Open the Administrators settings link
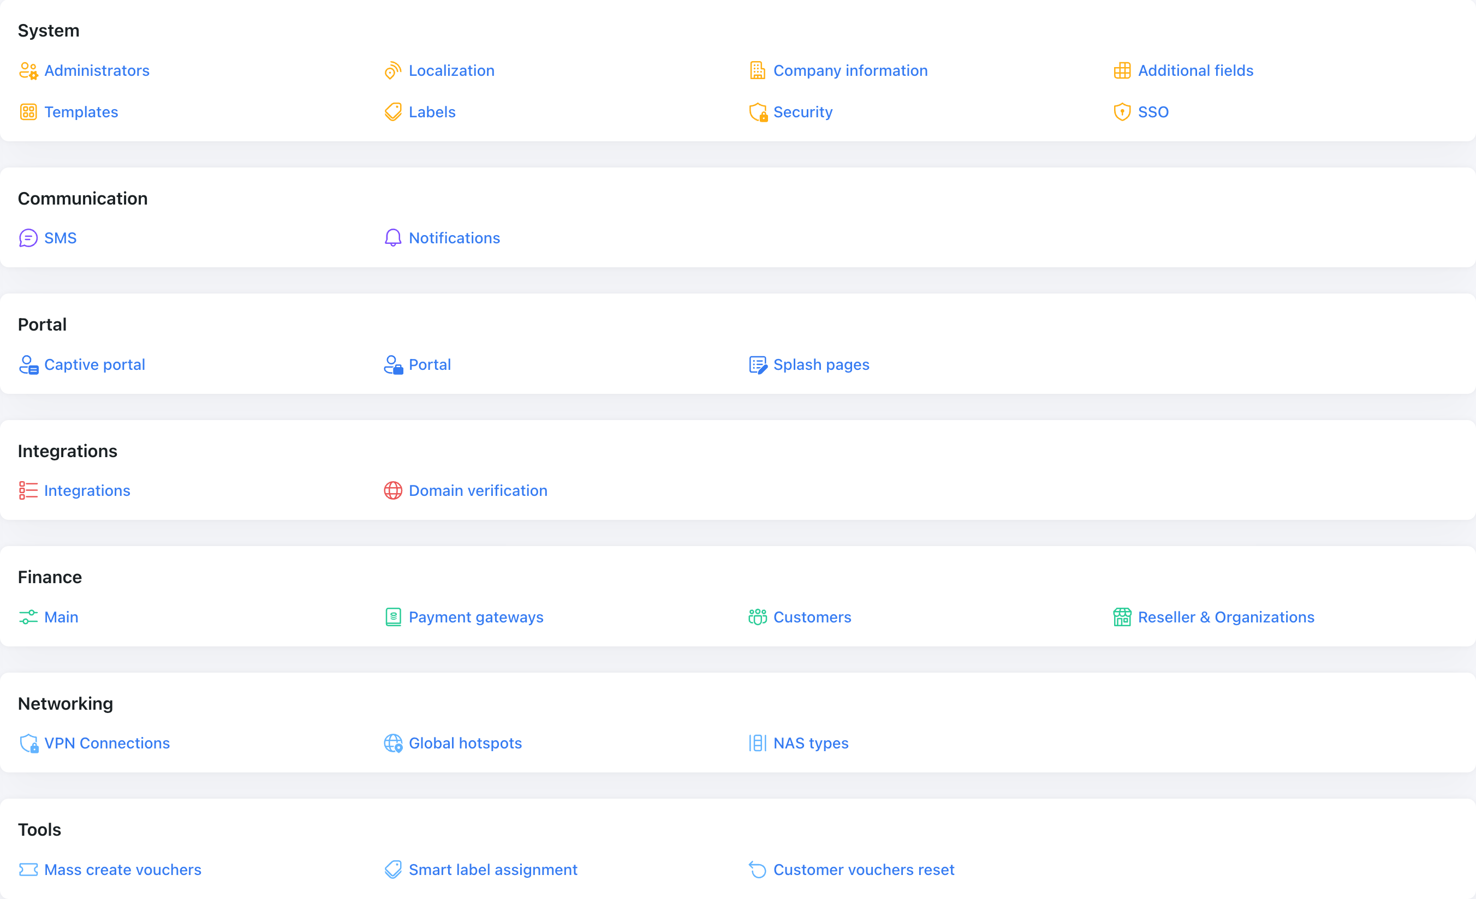 click(97, 70)
